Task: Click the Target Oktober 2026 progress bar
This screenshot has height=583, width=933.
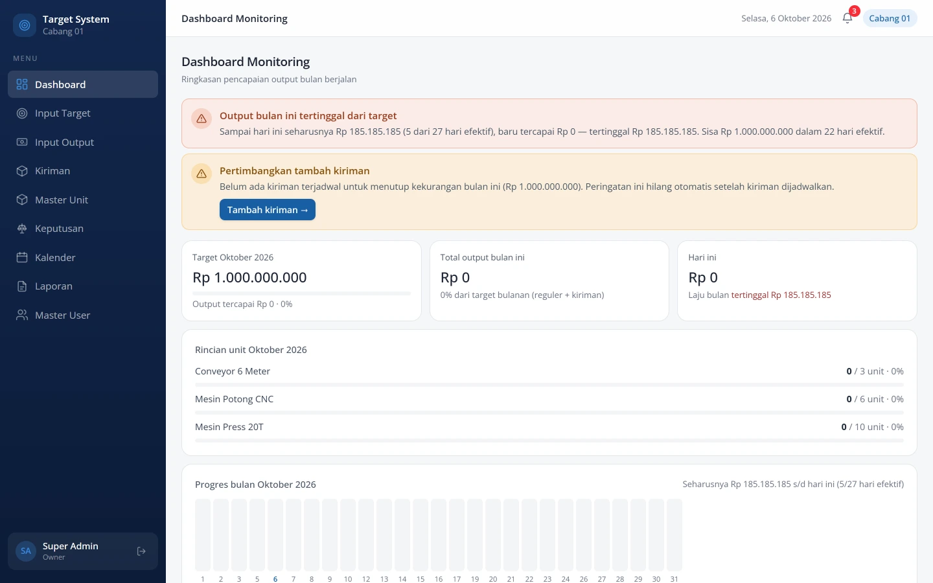Action: point(301,293)
